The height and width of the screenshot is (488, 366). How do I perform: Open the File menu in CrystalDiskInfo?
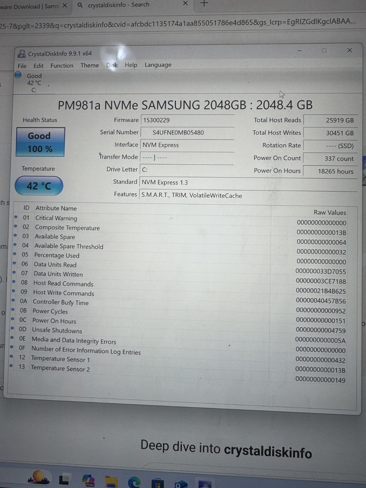(22, 66)
